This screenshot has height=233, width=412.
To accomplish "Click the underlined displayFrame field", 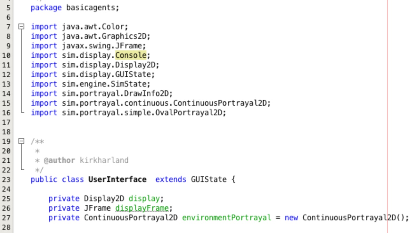I will coord(142,208).
